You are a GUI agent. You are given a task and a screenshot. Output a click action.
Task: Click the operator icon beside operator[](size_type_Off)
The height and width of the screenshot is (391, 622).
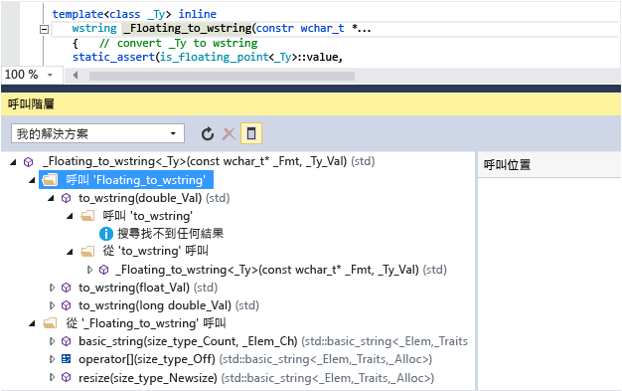point(67,359)
